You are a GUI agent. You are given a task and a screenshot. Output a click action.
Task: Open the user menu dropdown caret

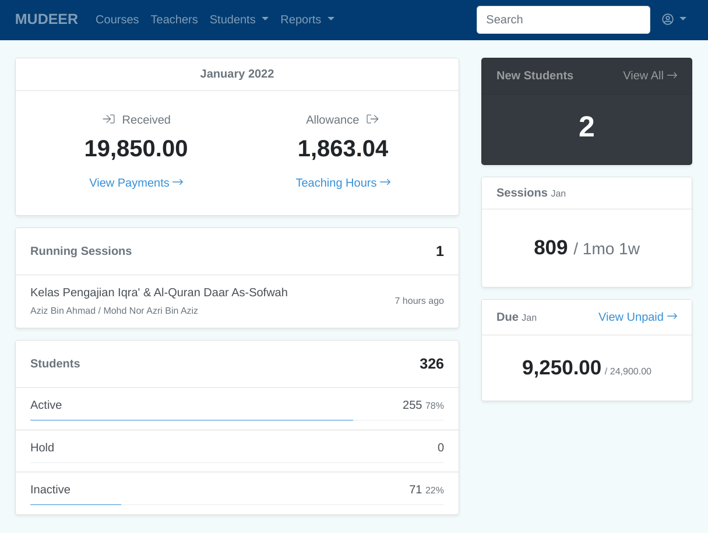pos(683,19)
